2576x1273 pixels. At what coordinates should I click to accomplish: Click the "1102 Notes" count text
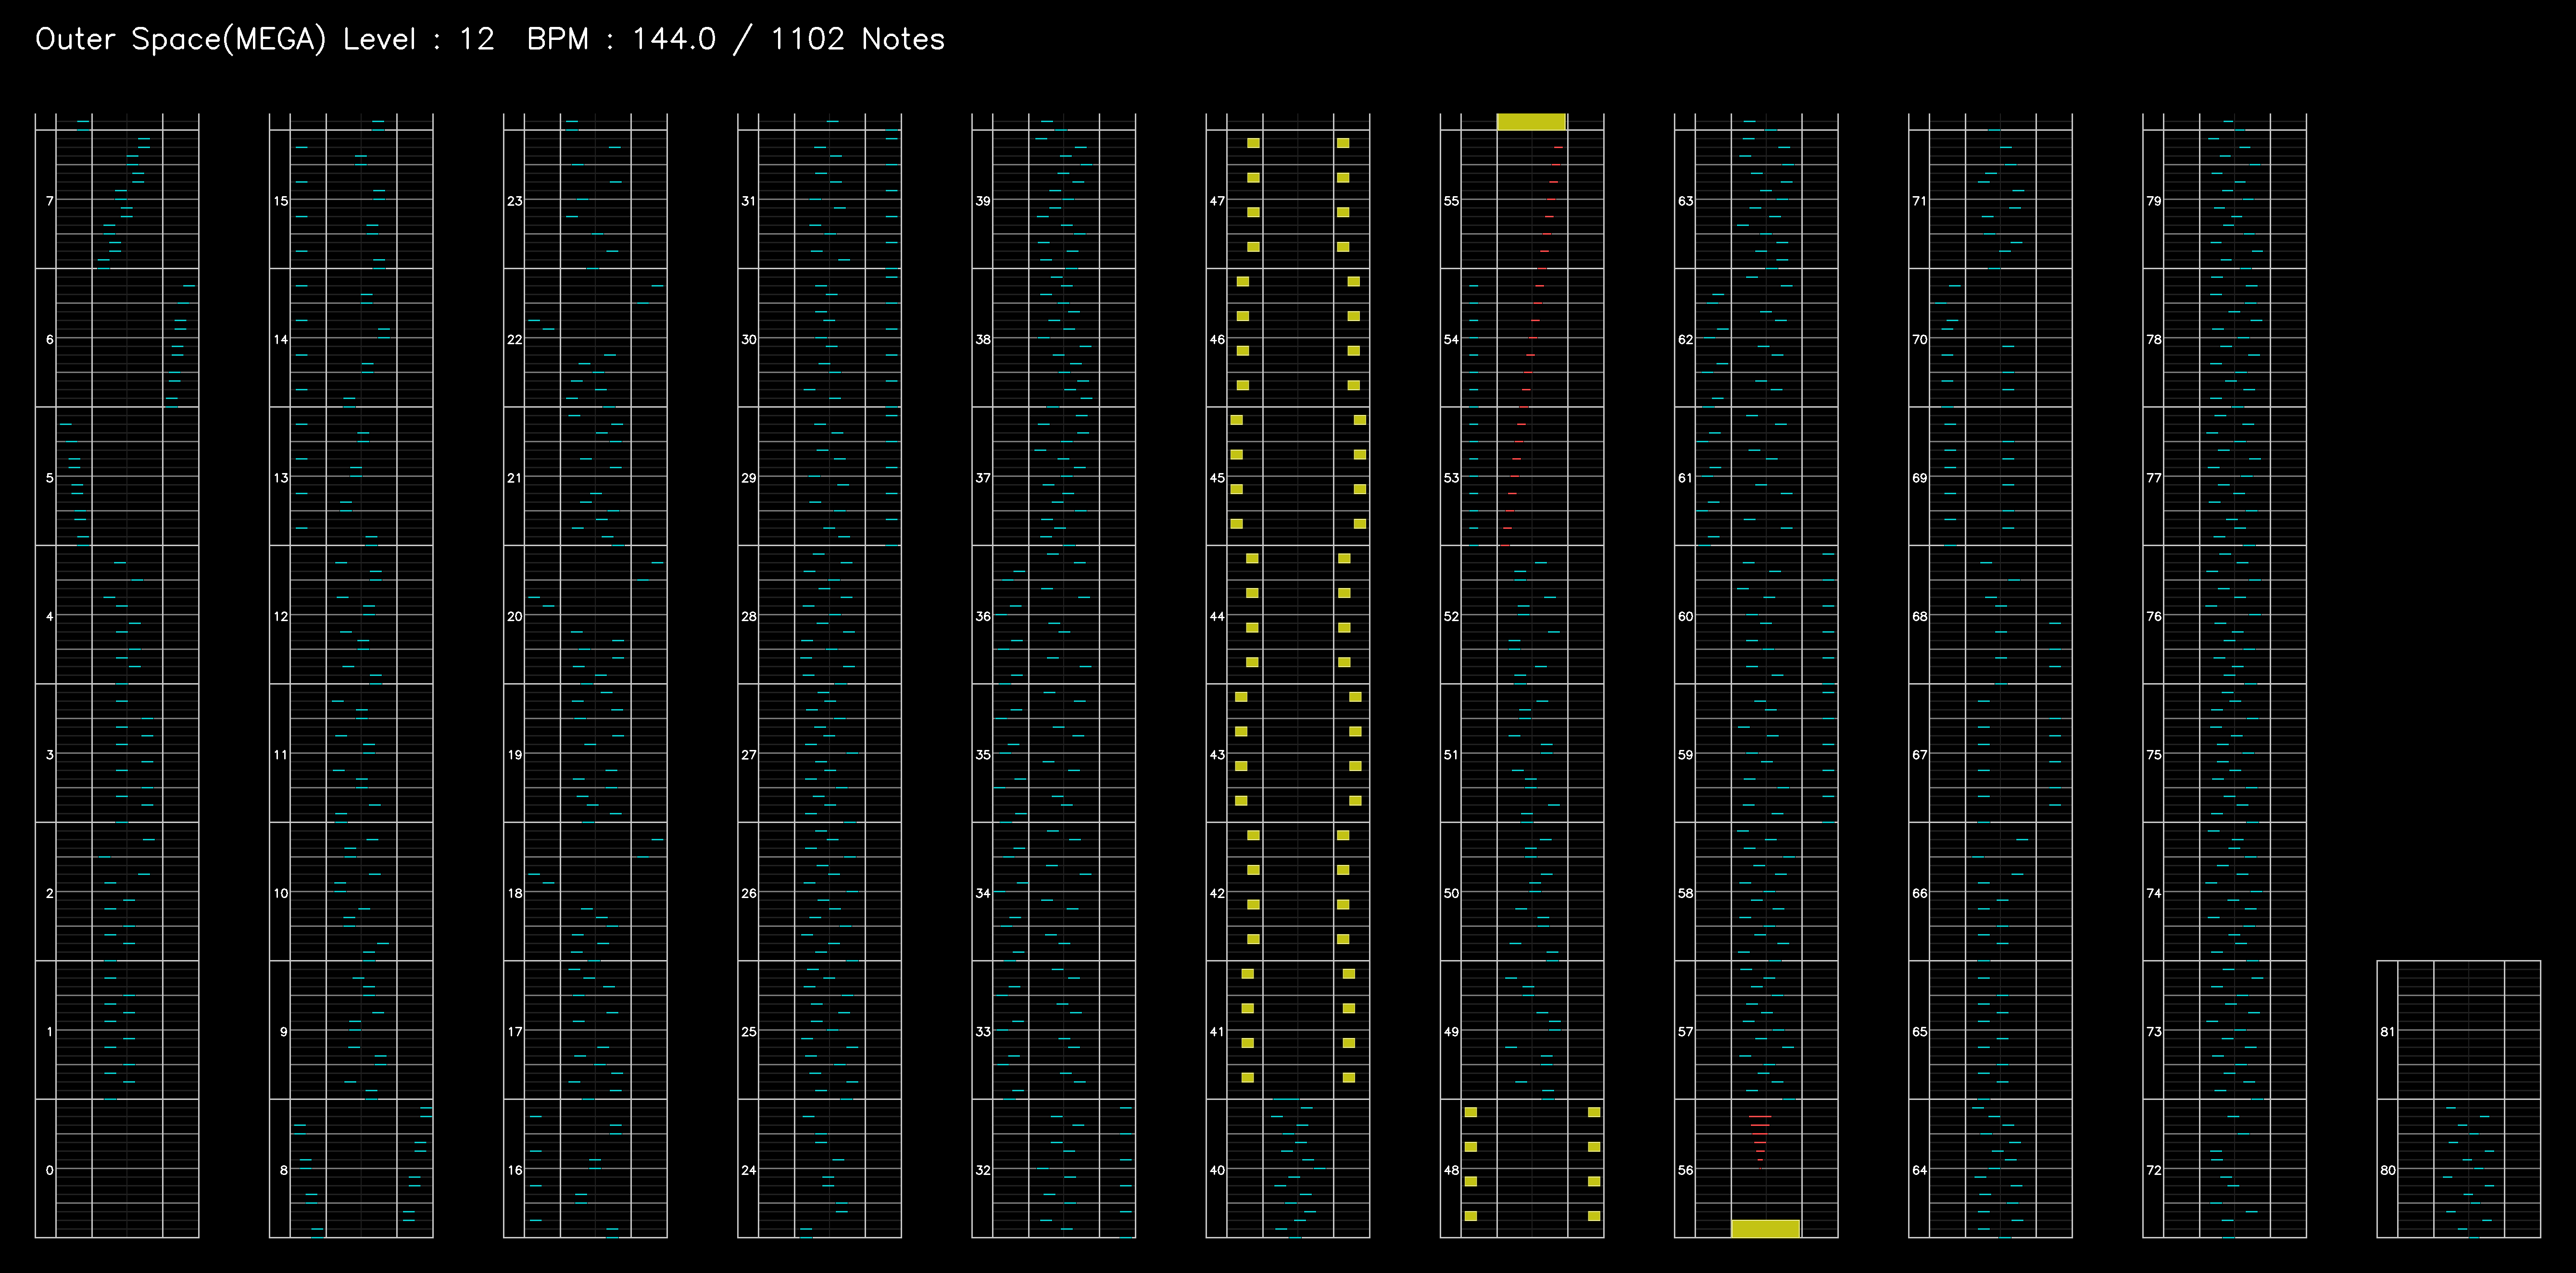858,40
